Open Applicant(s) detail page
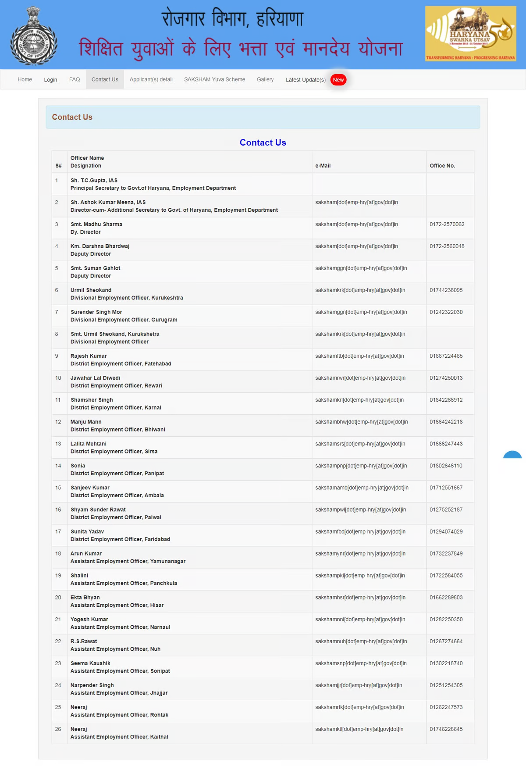Screen dimensions: 526x766 coord(151,79)
